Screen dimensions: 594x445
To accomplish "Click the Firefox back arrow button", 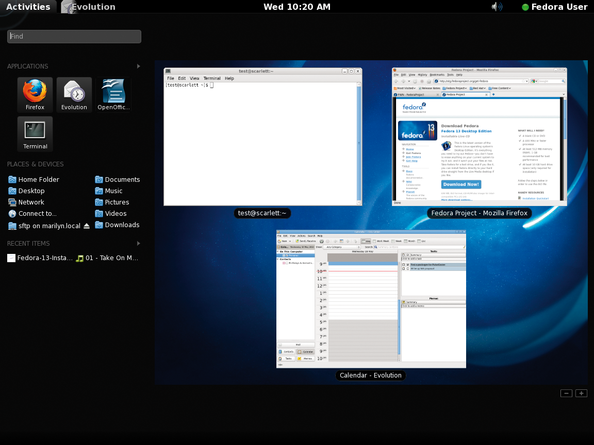I will [396, 81].
